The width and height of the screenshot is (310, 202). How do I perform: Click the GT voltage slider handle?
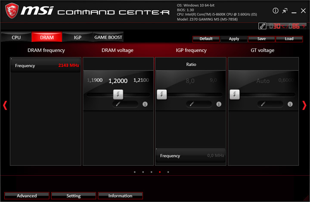coord(235,95)
